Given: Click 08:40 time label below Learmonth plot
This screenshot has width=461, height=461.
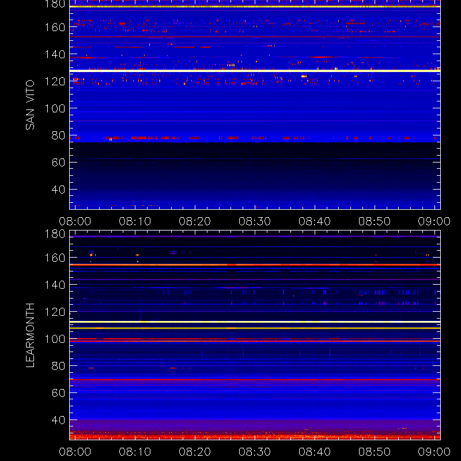Looking at the screenshot, I should point(315,452).
